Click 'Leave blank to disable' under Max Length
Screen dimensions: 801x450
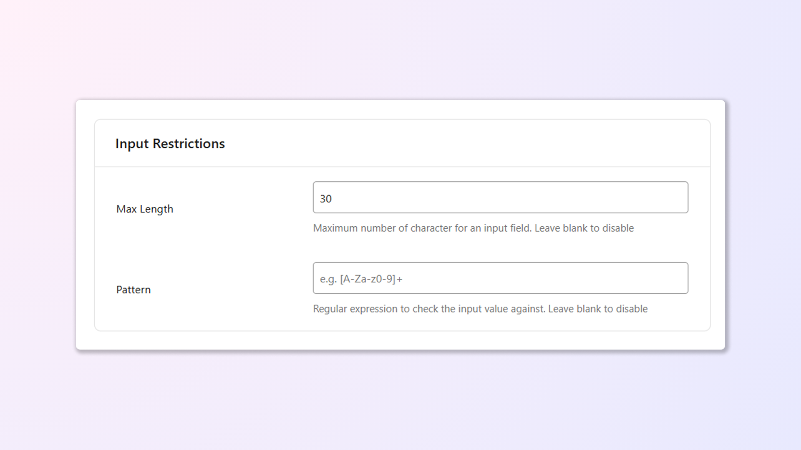click(584, 228)
